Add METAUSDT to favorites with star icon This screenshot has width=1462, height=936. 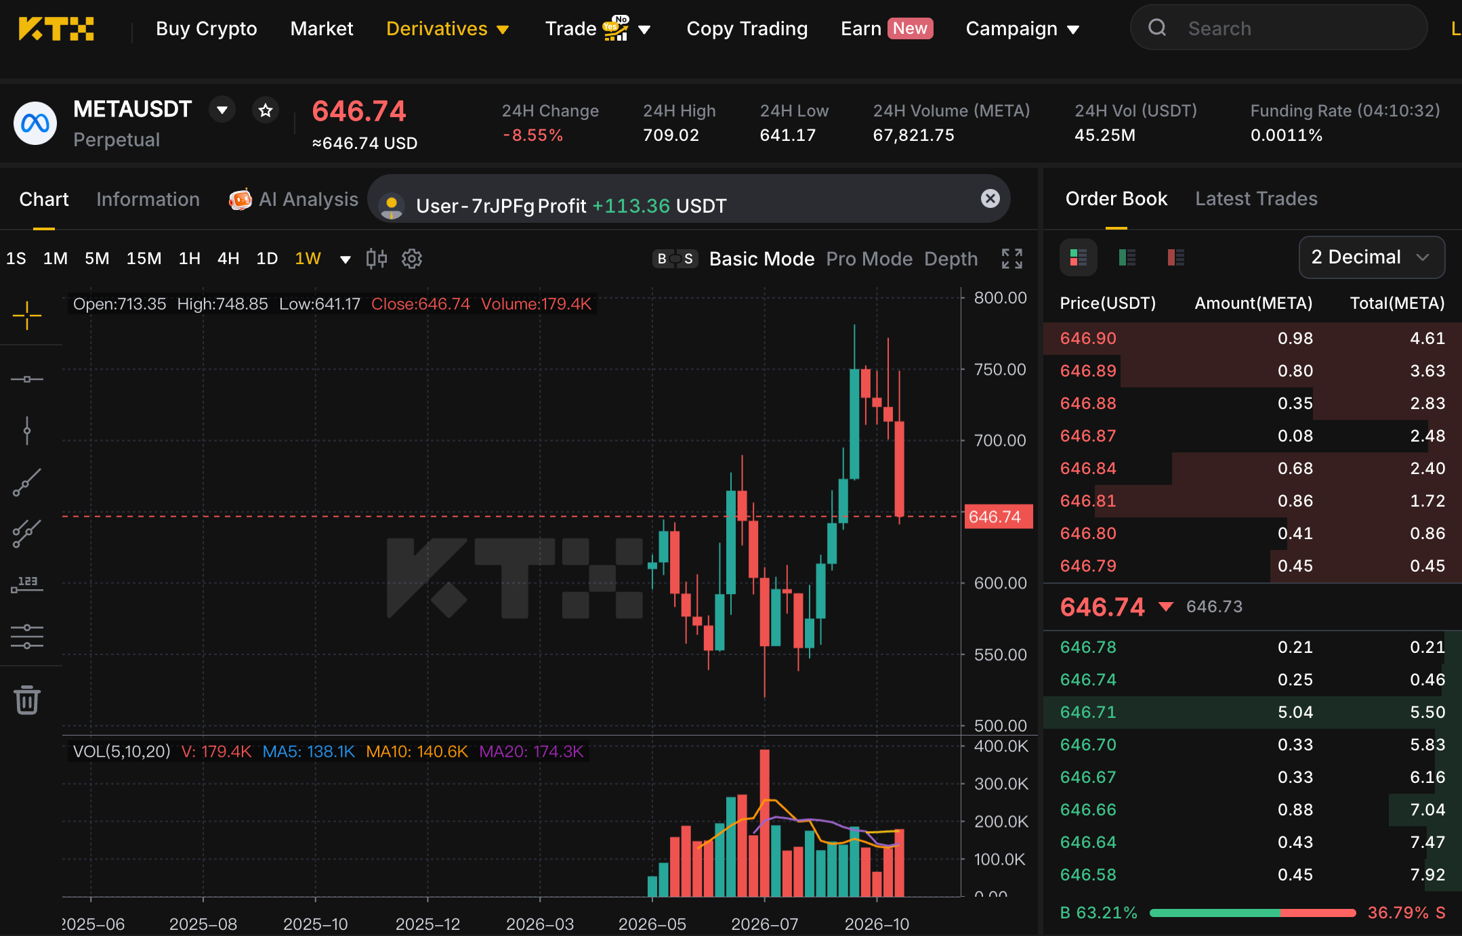pyautogui.click(x=266, y=110)
